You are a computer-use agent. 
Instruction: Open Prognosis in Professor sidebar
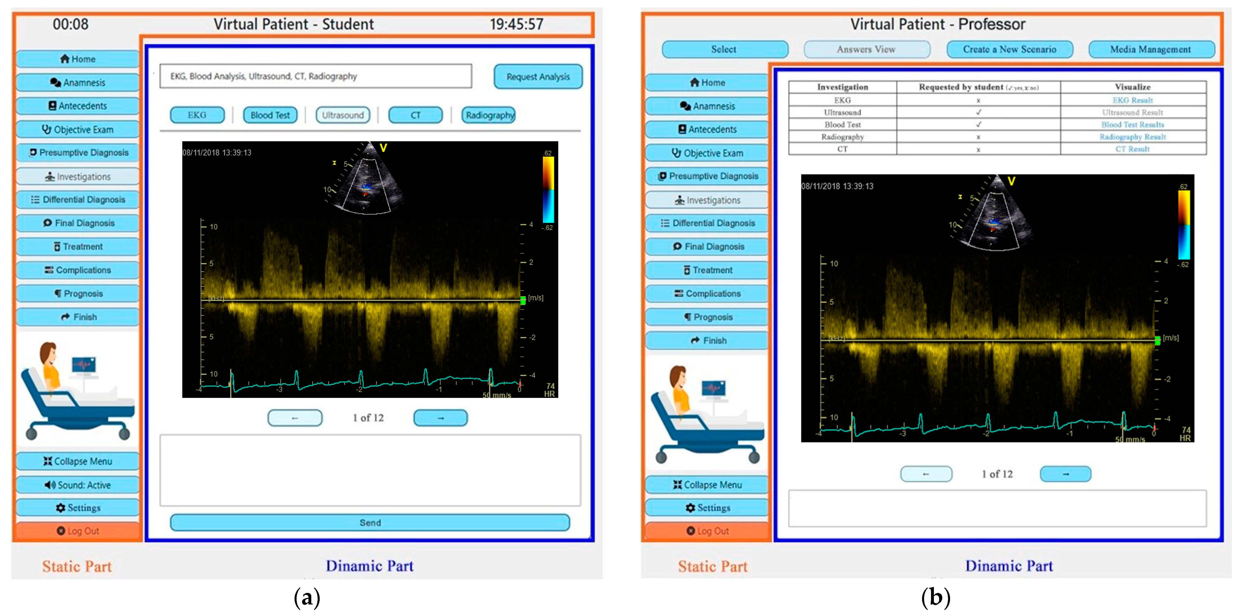click(707, 317)
